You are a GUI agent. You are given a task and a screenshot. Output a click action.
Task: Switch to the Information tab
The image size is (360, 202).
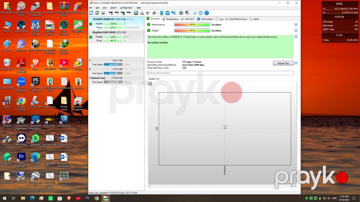click(x=205, y=19)
